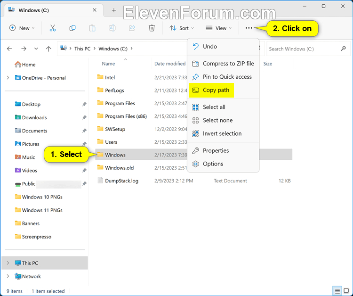353x296 pixels.
Task: Open the See more three-dots menu
Action: pyautogui.click(x=249, y=28)
